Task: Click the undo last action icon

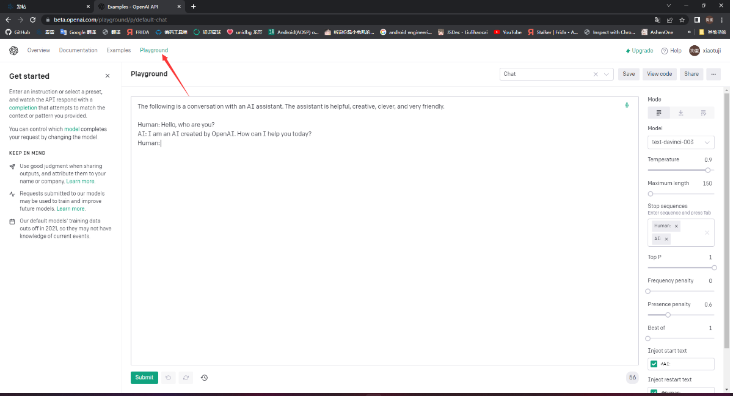Action: click(169, 378)
